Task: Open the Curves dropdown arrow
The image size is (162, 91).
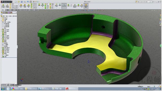Action: pos(60,8)
